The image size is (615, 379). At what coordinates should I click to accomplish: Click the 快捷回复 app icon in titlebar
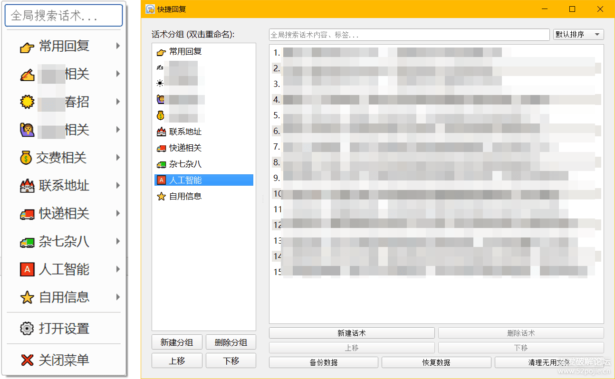pos(150,9)
